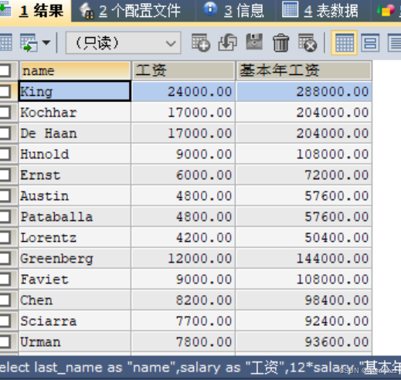Check the Kochhar row checkbox

click(5, 112)
